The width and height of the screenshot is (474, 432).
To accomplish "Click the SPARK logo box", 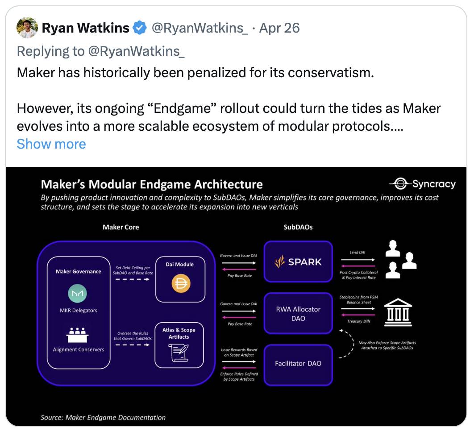I will (298, 262).
